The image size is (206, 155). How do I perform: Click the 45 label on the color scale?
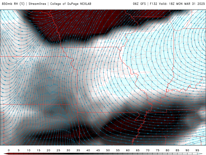coord(98,150)
